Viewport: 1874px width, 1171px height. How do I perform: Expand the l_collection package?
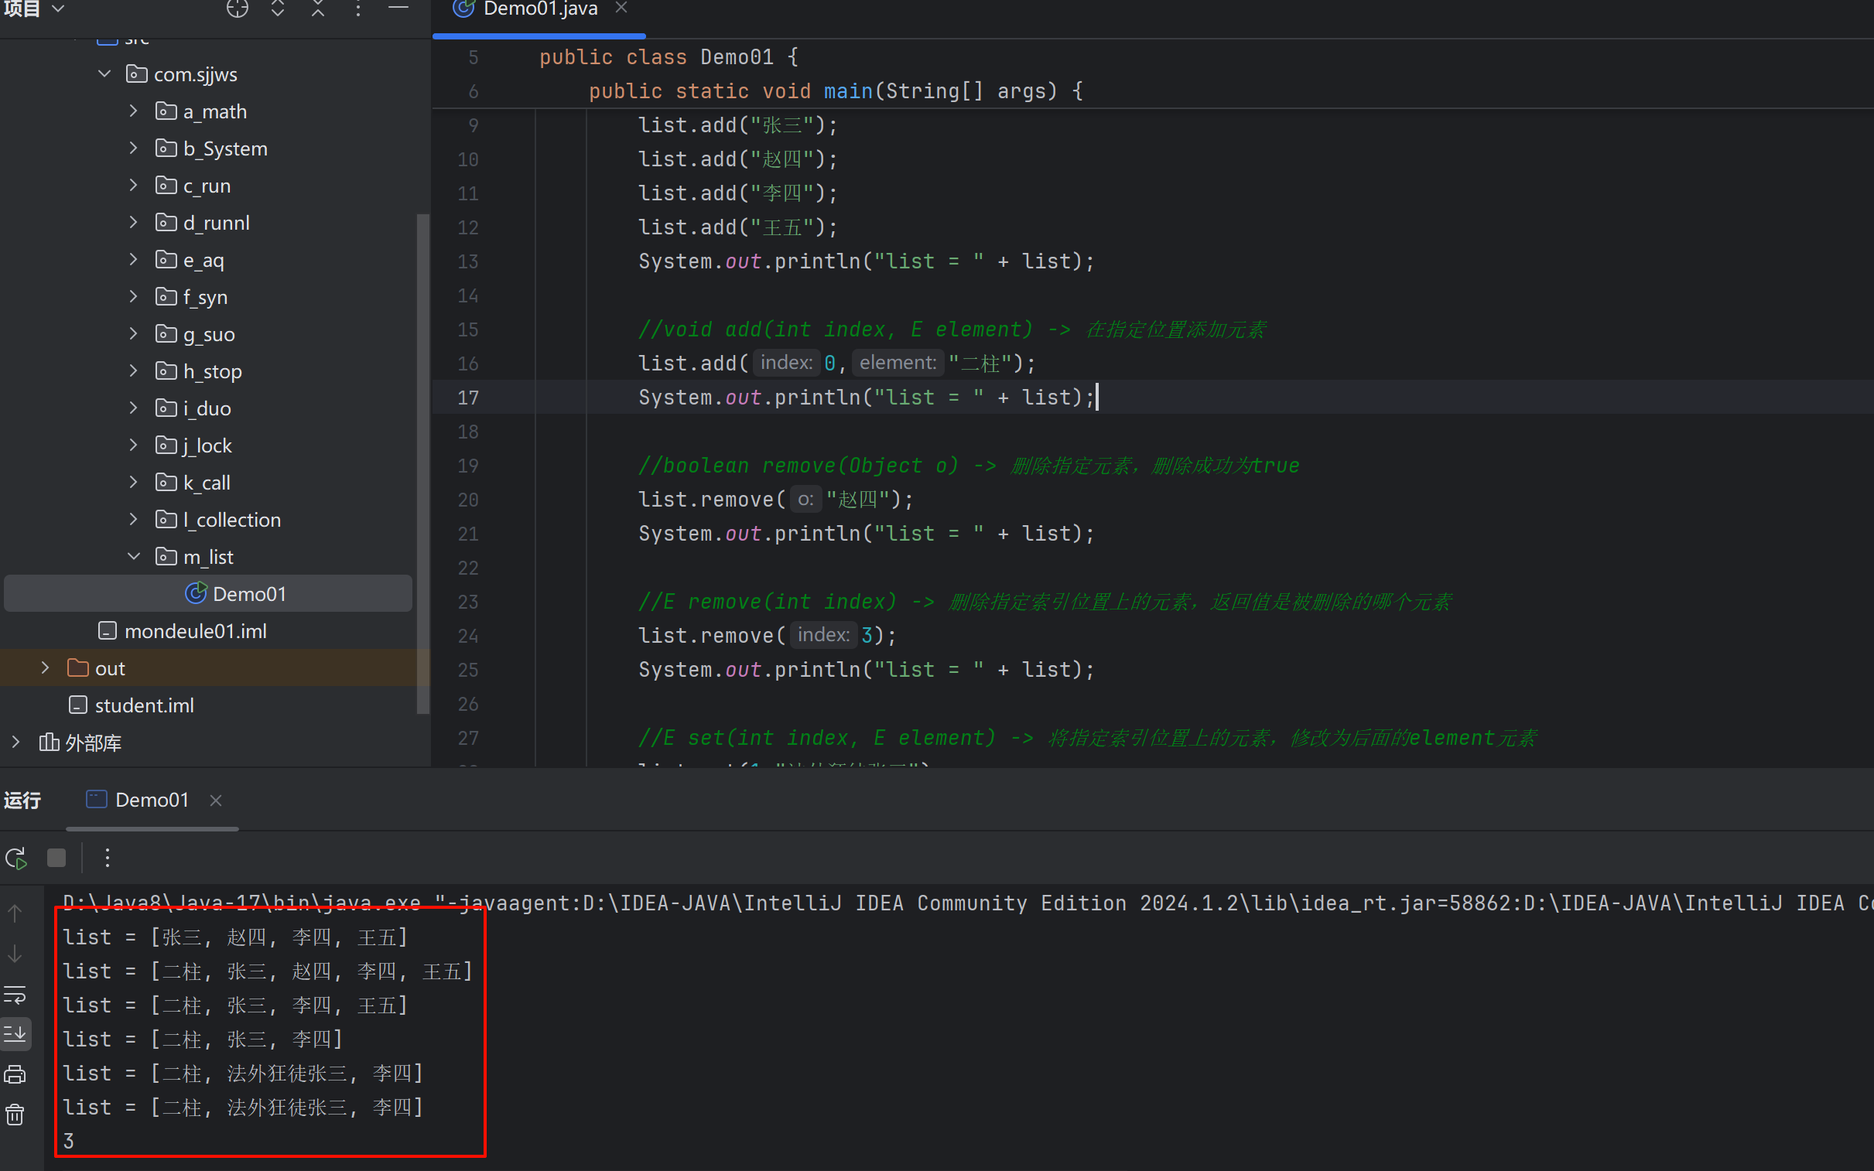[133, 520]
